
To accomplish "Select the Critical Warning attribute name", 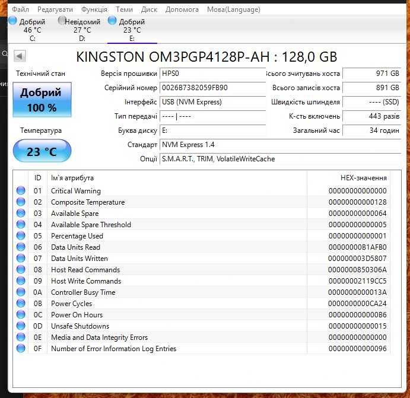I will 76,191.
